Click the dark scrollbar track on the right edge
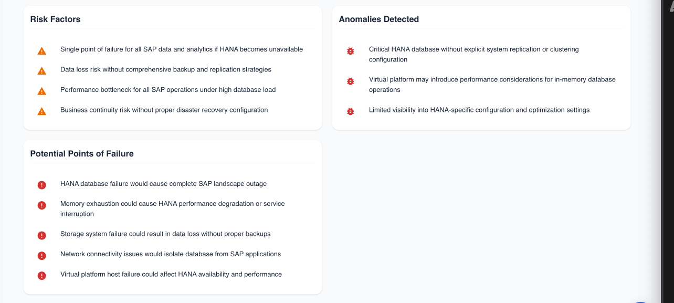Image resolution: width=674 pixels, height=303 pixels. [x=668, y=151]
